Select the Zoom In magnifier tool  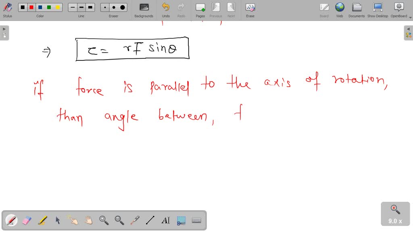tap(104, 220)
